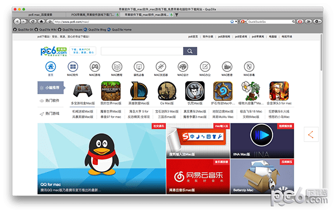Open the MAC浏览器 category icon
Screen dimensions: 335x213
(161, 67)
